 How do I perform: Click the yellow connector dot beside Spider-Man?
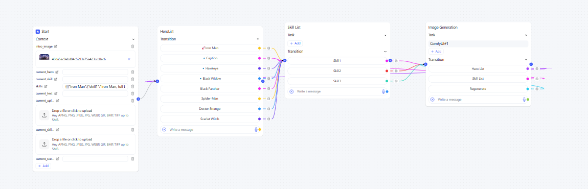click(260, 99)
